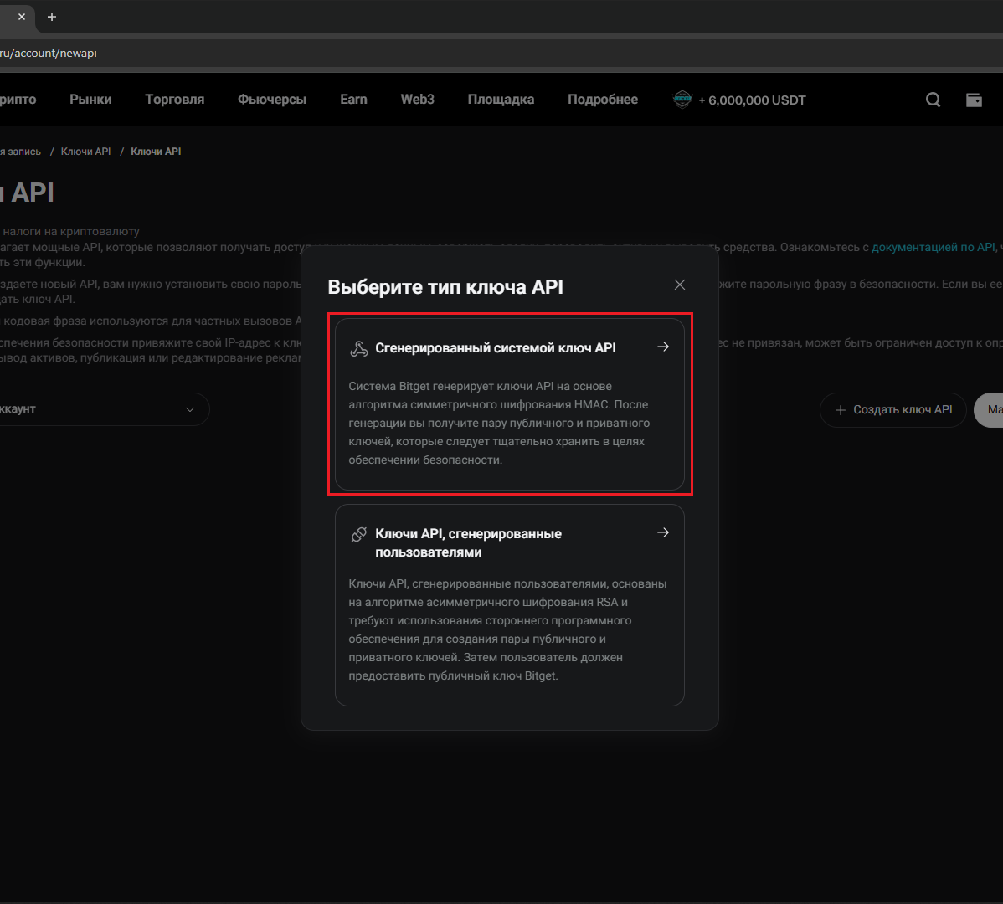Open the Earn menu
The height and width of the screenshot is (904, 1003).
tap(354, 99)
